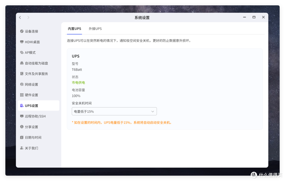Screen dimensions: 285x181
Task: Go back with the left arrow
Action: [x=20, y=17]
